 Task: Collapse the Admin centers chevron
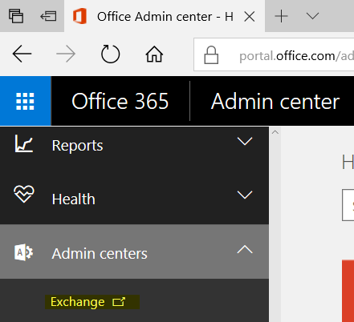point(245,249)
